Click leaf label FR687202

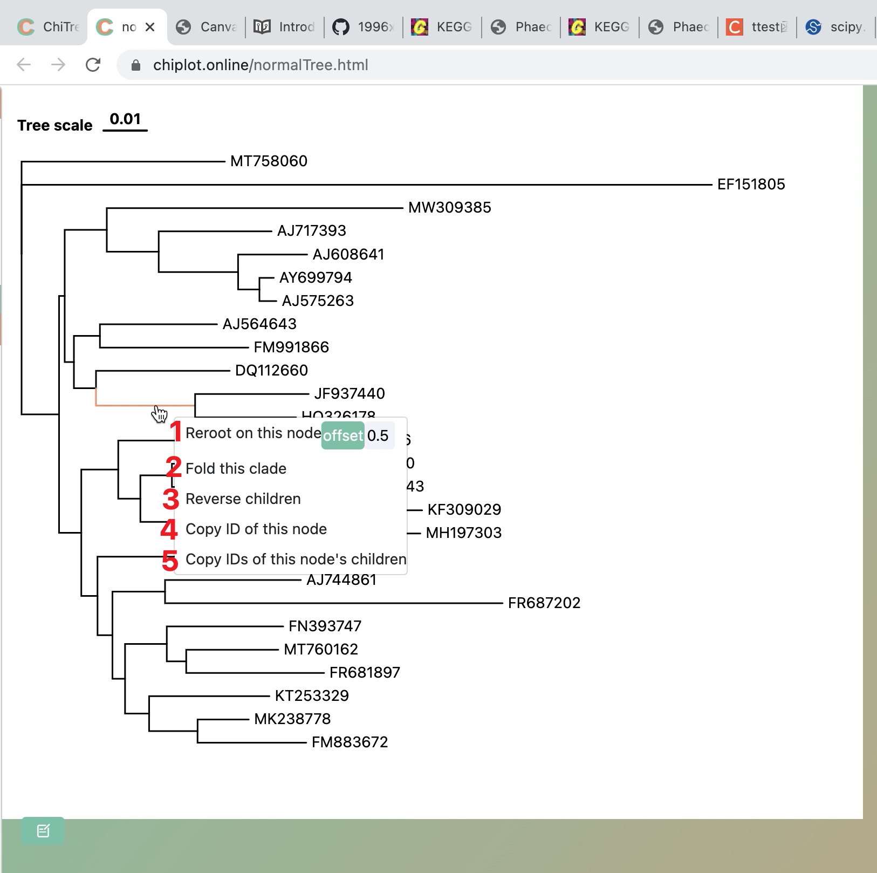(544, 603)
